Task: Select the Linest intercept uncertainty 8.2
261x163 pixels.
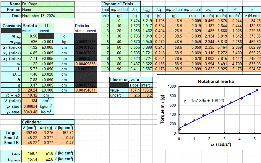Action: point(147,96)
